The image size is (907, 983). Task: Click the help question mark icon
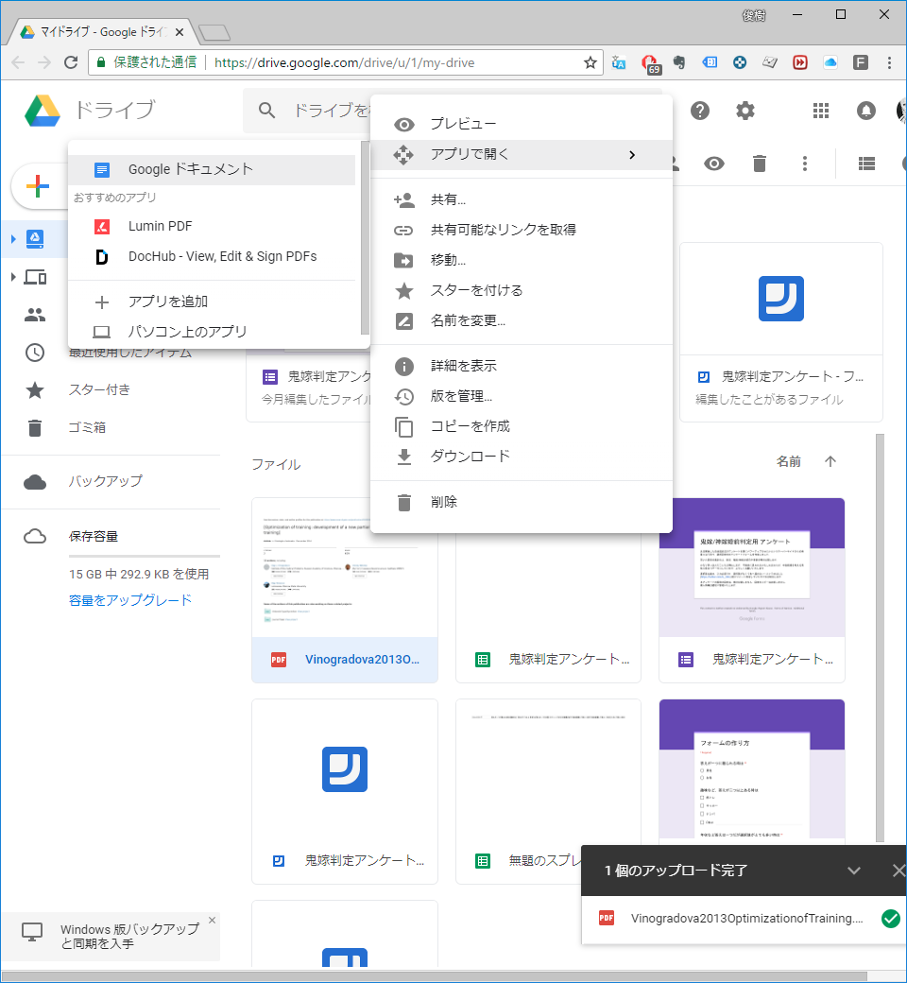(699, 111)
